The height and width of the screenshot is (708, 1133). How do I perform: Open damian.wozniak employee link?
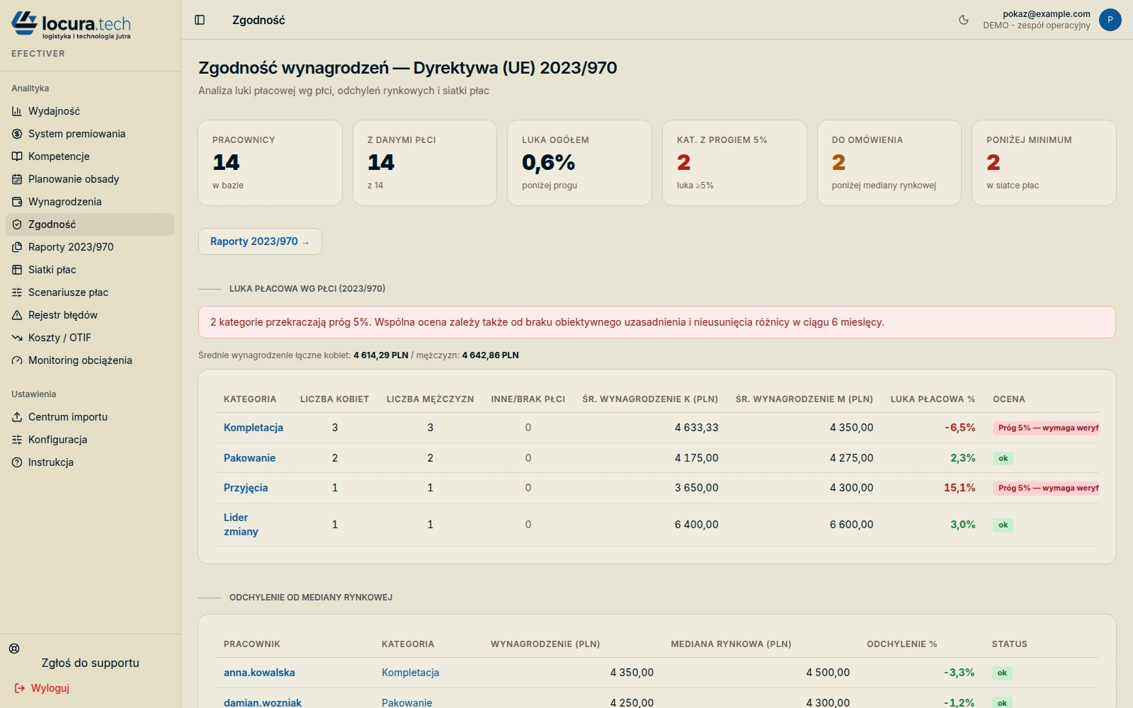(263, 703)
